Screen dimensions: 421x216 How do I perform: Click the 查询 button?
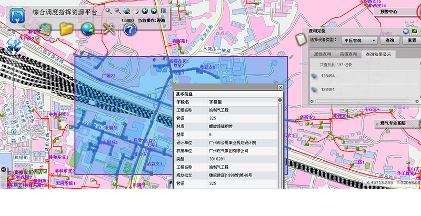[x=390, y=40]
